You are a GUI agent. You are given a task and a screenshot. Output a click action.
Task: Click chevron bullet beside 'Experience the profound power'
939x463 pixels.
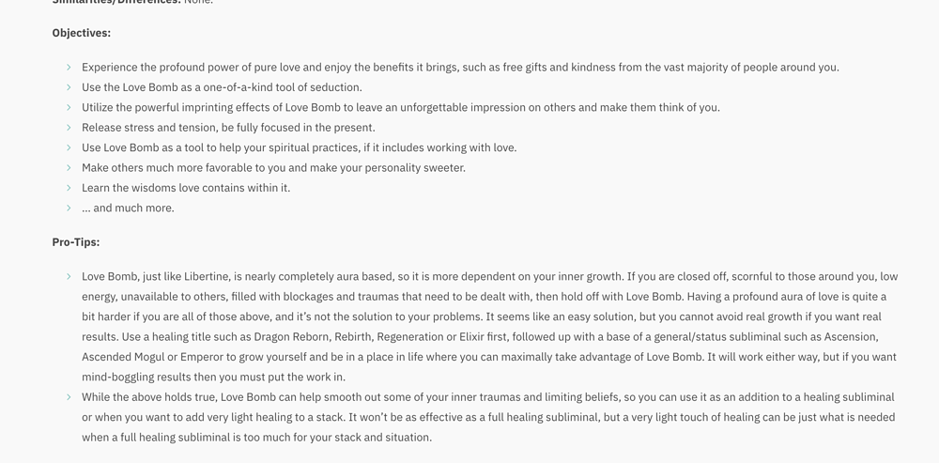pyautogui.click(x=69, y=67)
